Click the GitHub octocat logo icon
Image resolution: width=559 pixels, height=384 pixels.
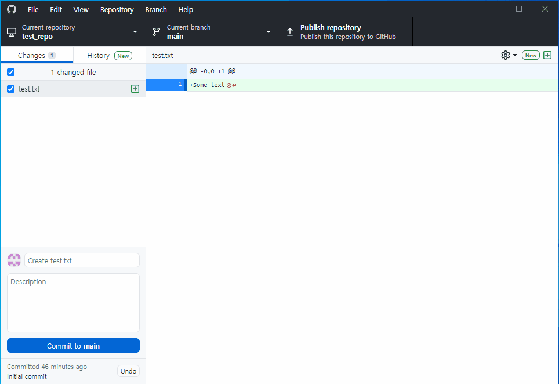[10, 9]
